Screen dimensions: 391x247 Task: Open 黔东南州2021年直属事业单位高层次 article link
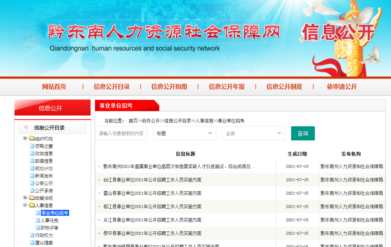coord(179,166)
